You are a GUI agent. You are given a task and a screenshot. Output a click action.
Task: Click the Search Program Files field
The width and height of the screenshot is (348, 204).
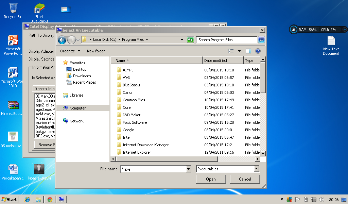[227, 40]
